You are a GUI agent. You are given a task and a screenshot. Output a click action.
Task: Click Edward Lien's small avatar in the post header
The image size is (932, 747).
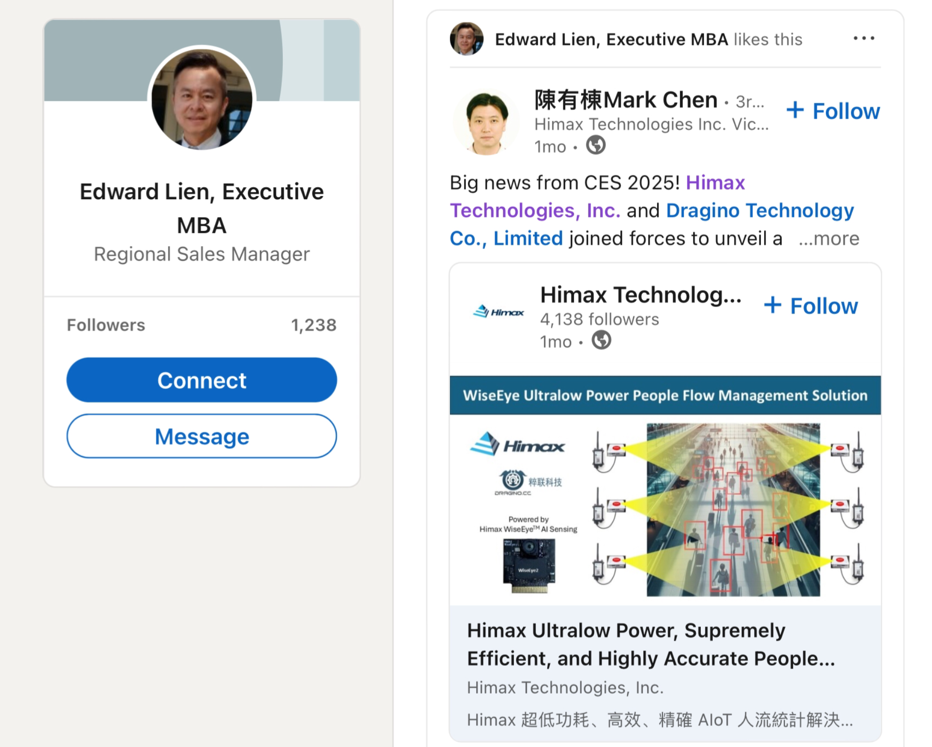466,39
